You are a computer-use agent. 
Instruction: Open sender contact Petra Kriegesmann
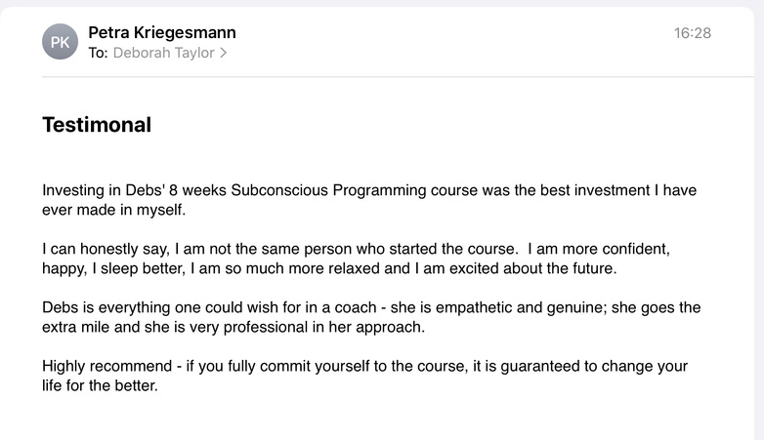click(x=162, y=32)
